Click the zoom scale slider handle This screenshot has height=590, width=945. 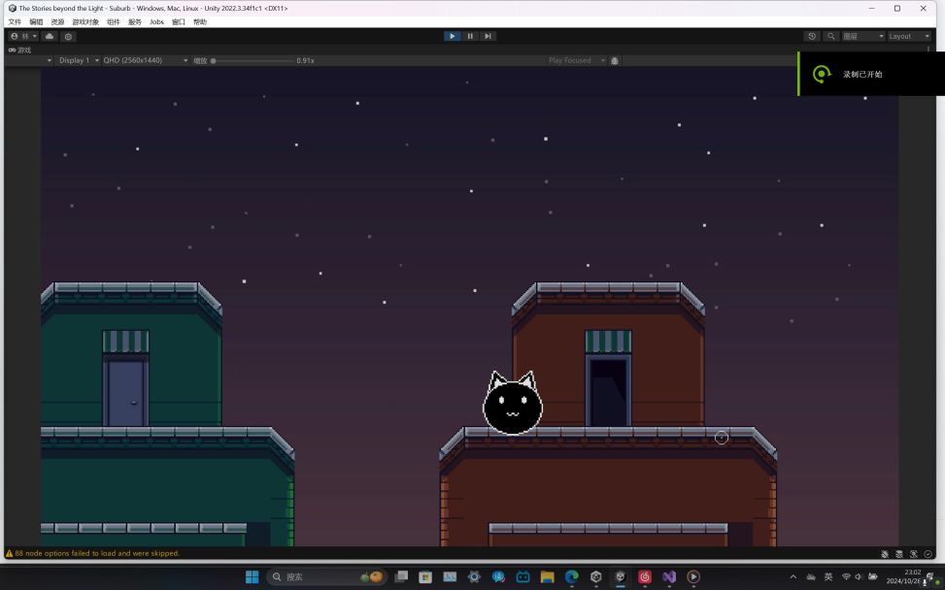214,60
